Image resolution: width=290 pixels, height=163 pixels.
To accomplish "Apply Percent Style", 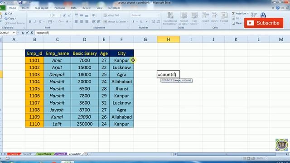I will point(141,22).
